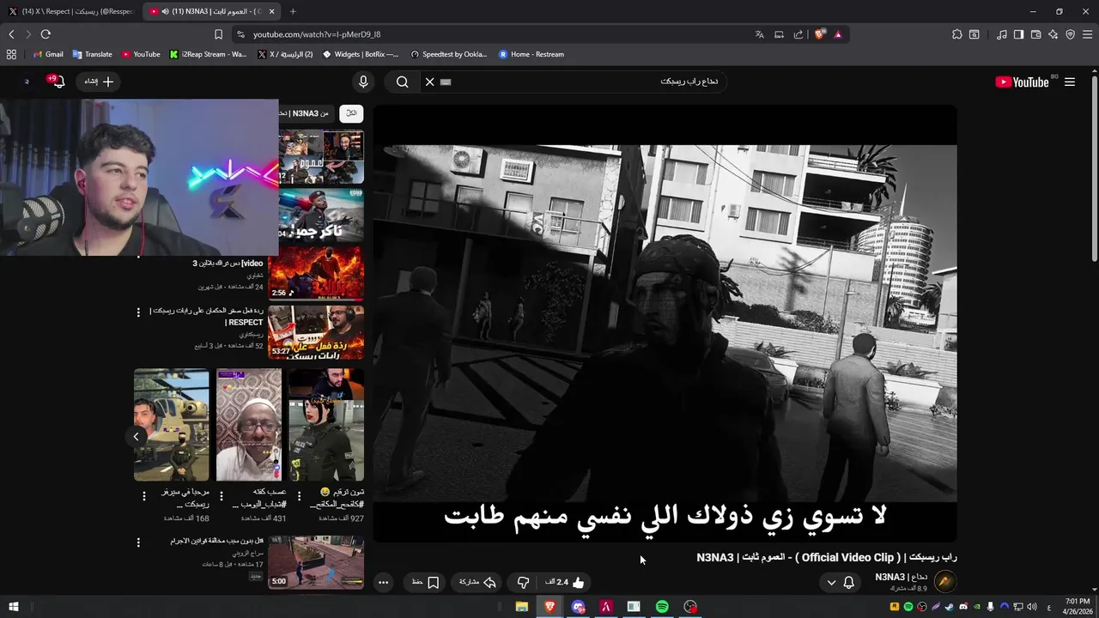Open Brave Wallet icon
Screen dimensions: 1099x618
click(x=1035, y=34)
